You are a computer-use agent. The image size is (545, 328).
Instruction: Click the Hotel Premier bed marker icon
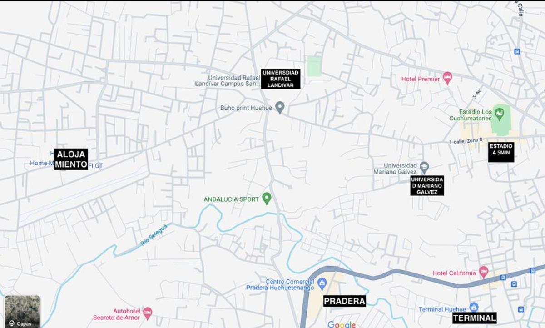(x=447, y=78)
